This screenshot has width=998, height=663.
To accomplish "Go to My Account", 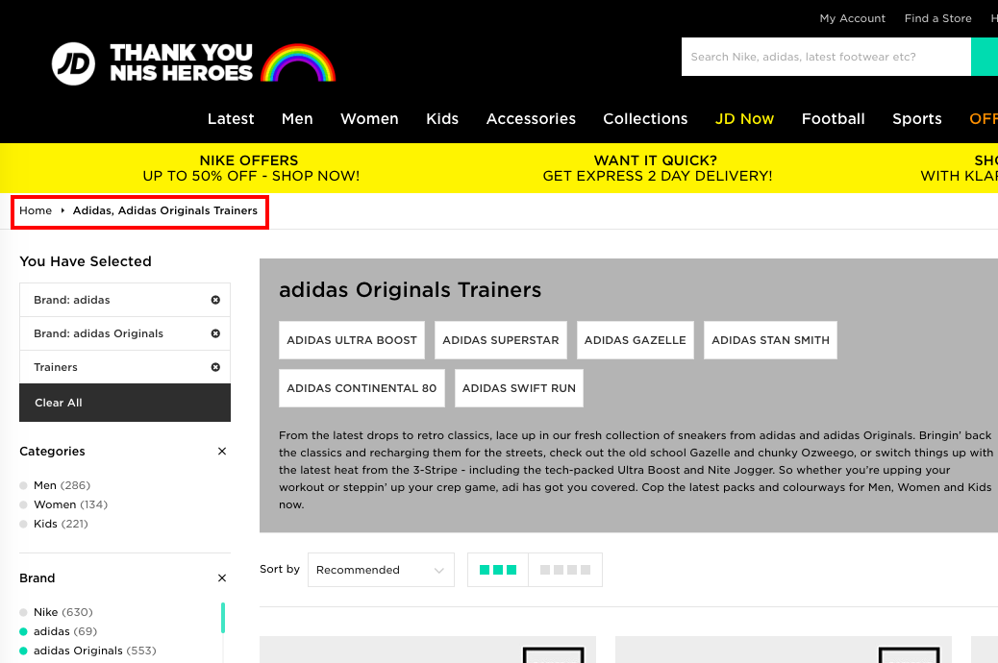I will 852,18.
